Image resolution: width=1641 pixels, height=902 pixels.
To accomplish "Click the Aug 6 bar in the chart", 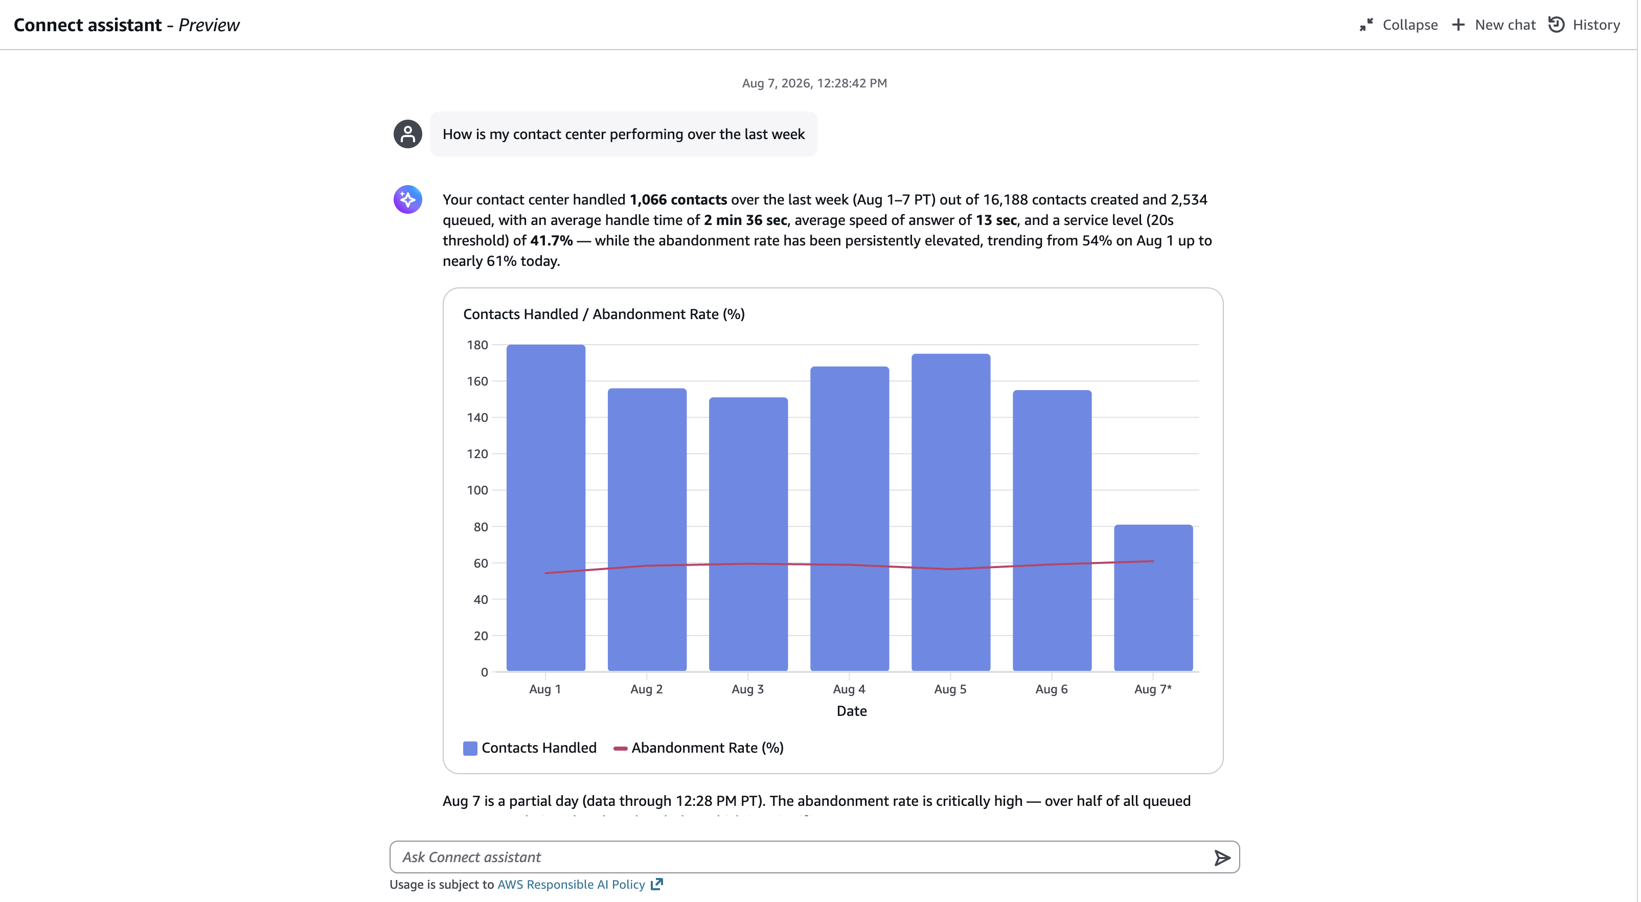I will point(1053,531).
